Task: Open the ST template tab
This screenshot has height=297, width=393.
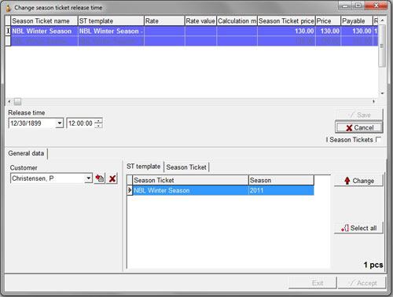Action: (x=144, y=167)
